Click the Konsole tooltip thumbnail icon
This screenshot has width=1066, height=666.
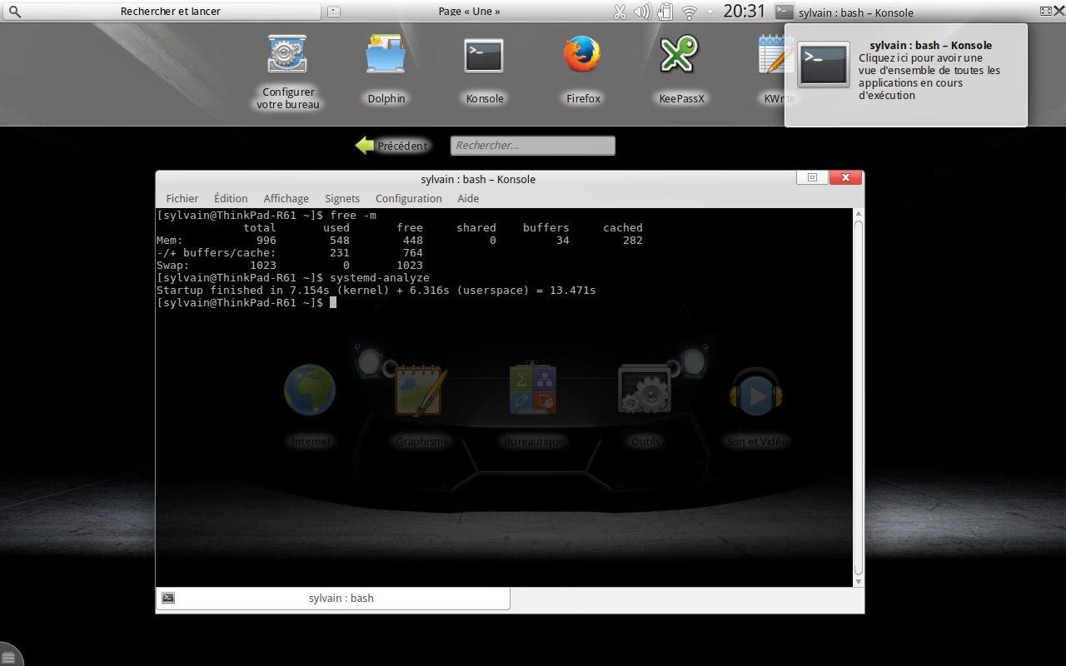point(823,64)
